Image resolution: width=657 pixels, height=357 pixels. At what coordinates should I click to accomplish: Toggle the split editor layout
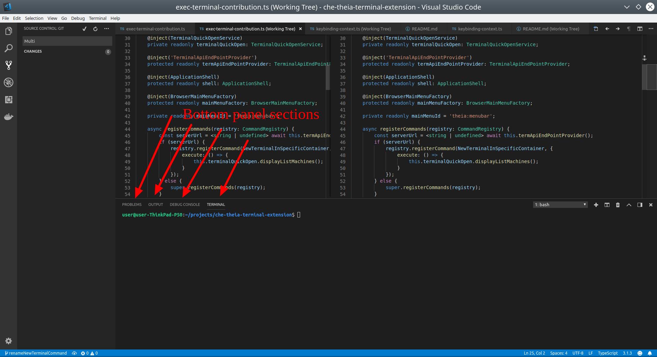(x=640, y=29)
